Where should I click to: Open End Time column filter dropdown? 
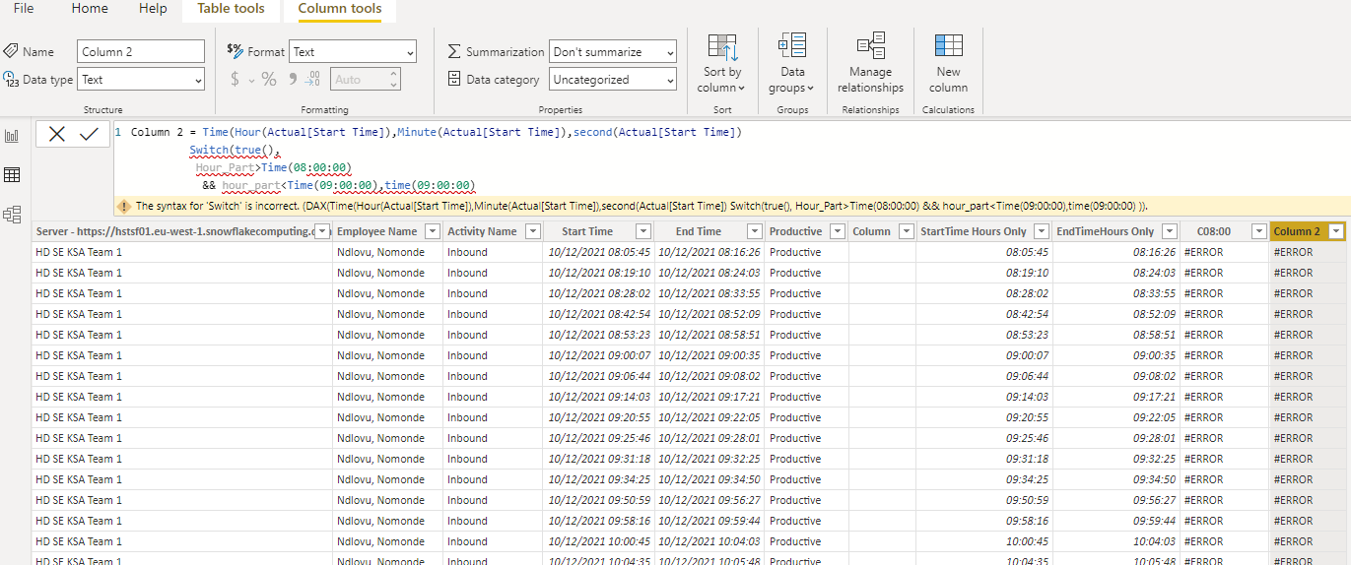click(754, 231)
